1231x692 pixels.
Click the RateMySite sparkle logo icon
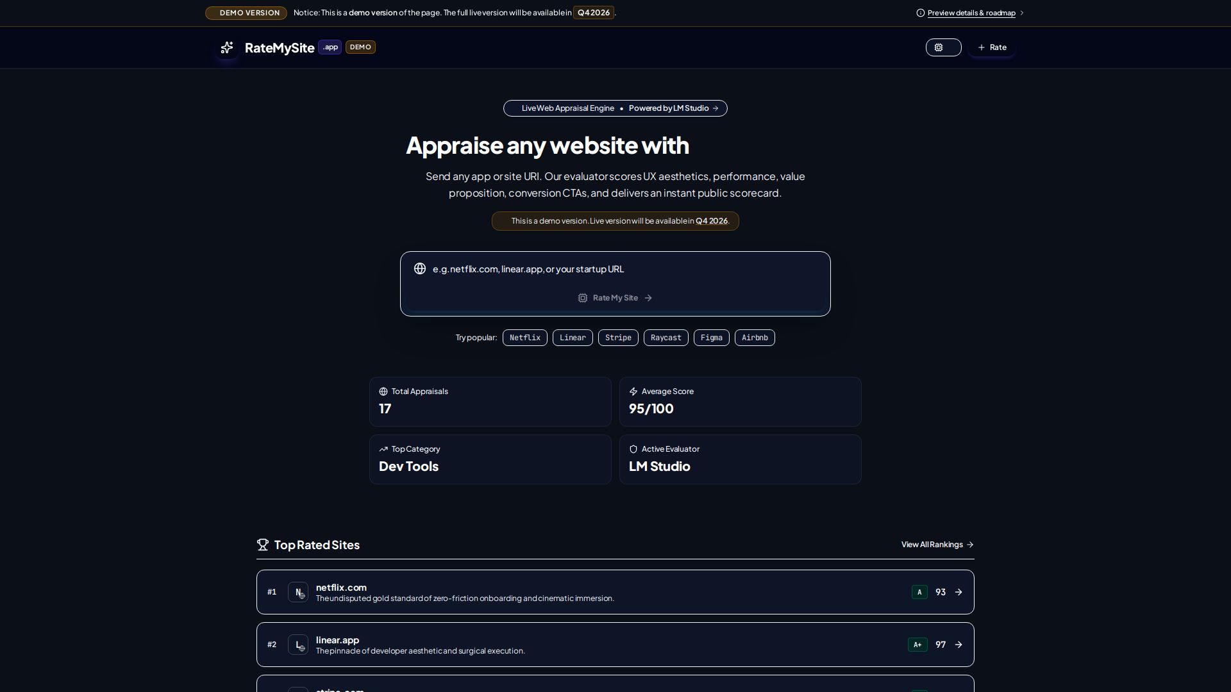(x=227, y=47)
